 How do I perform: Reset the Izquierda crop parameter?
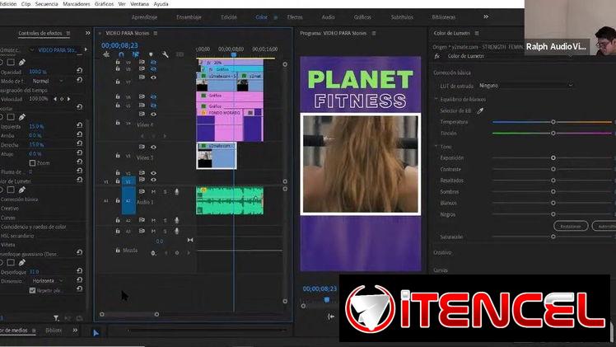pyautogui.click(x=80, y=125)
